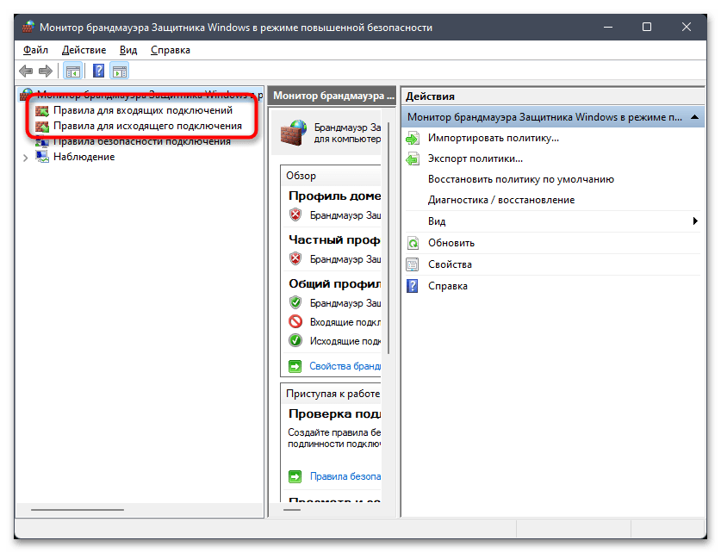Click the Частный профиль heading
Viewport: 721px width, 553px height.
click(334, 240)
